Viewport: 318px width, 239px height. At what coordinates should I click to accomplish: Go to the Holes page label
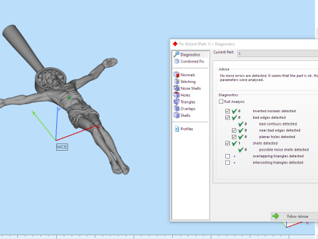click(185, 95)
